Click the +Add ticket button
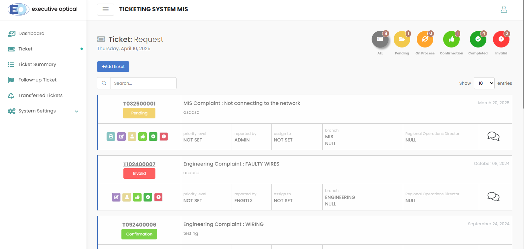 point(113,67)
